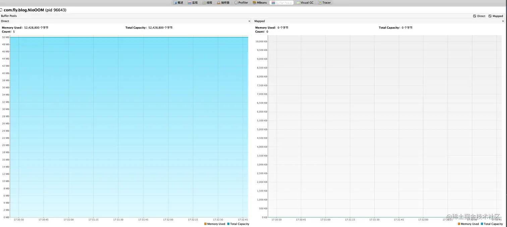Screen dimensions: 507x227
Task: Click 17:32:00 on the Direct chart axis
Action: pyautogui.click(x=168, y=220)
